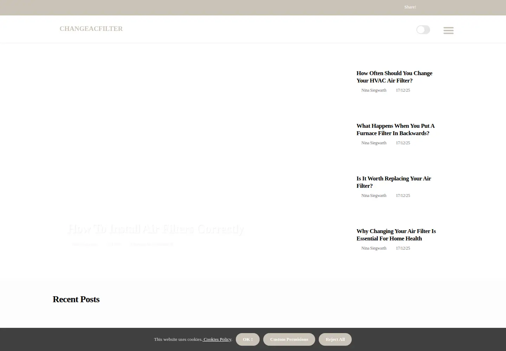506x351 pixels.
Task: Click the Recent Posts heading
Action: pos(76,299)
